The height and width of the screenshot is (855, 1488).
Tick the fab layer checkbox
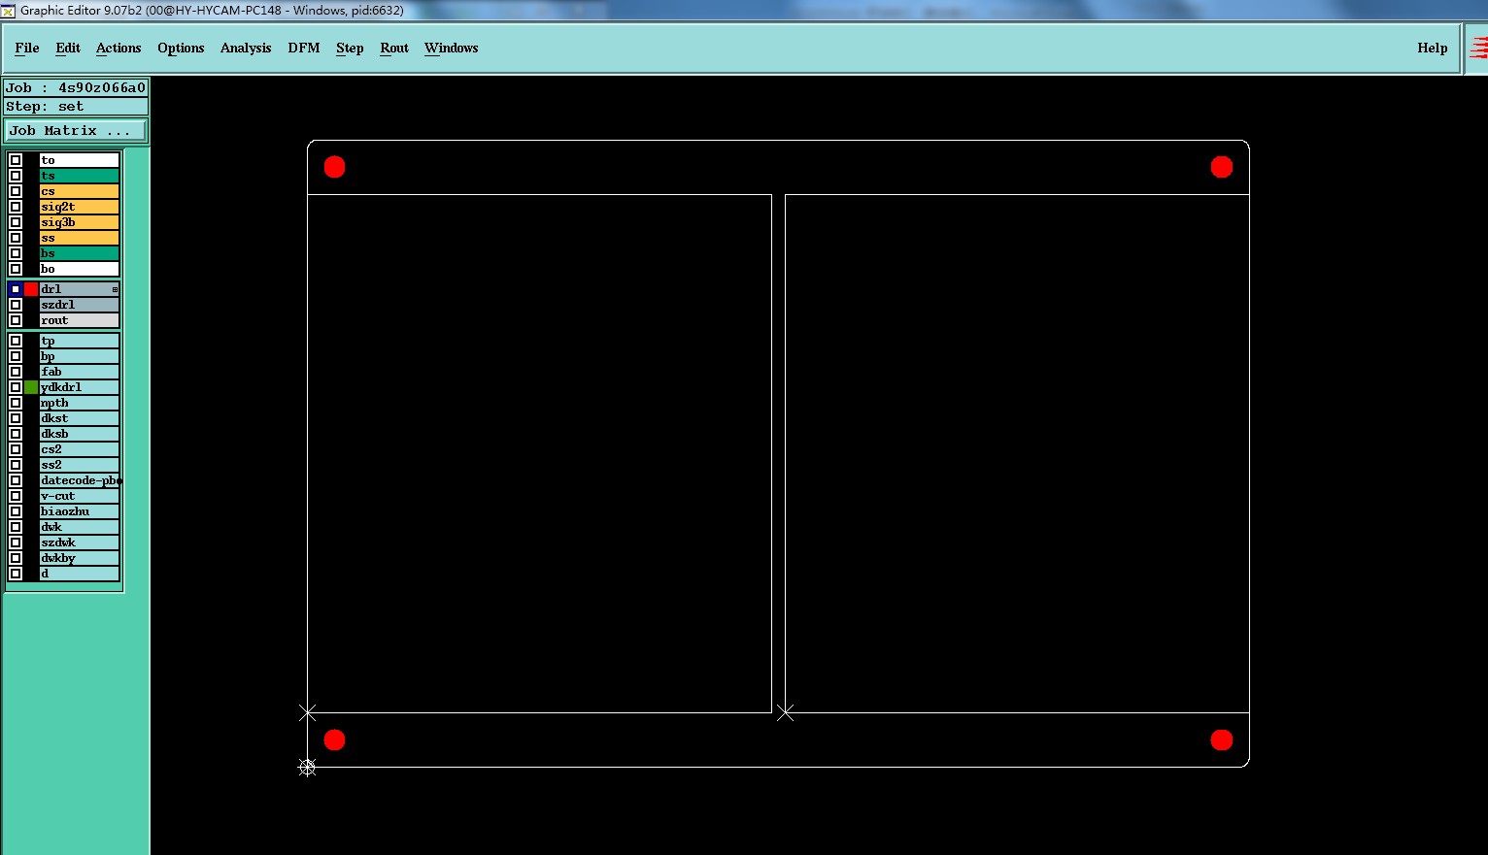[x=16, y=372]
